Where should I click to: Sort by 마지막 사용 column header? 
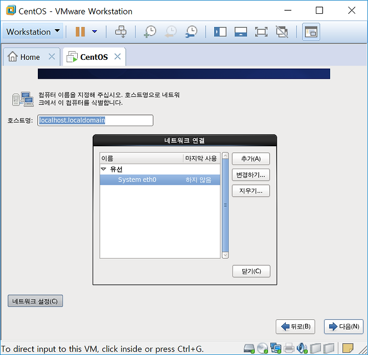201,159
